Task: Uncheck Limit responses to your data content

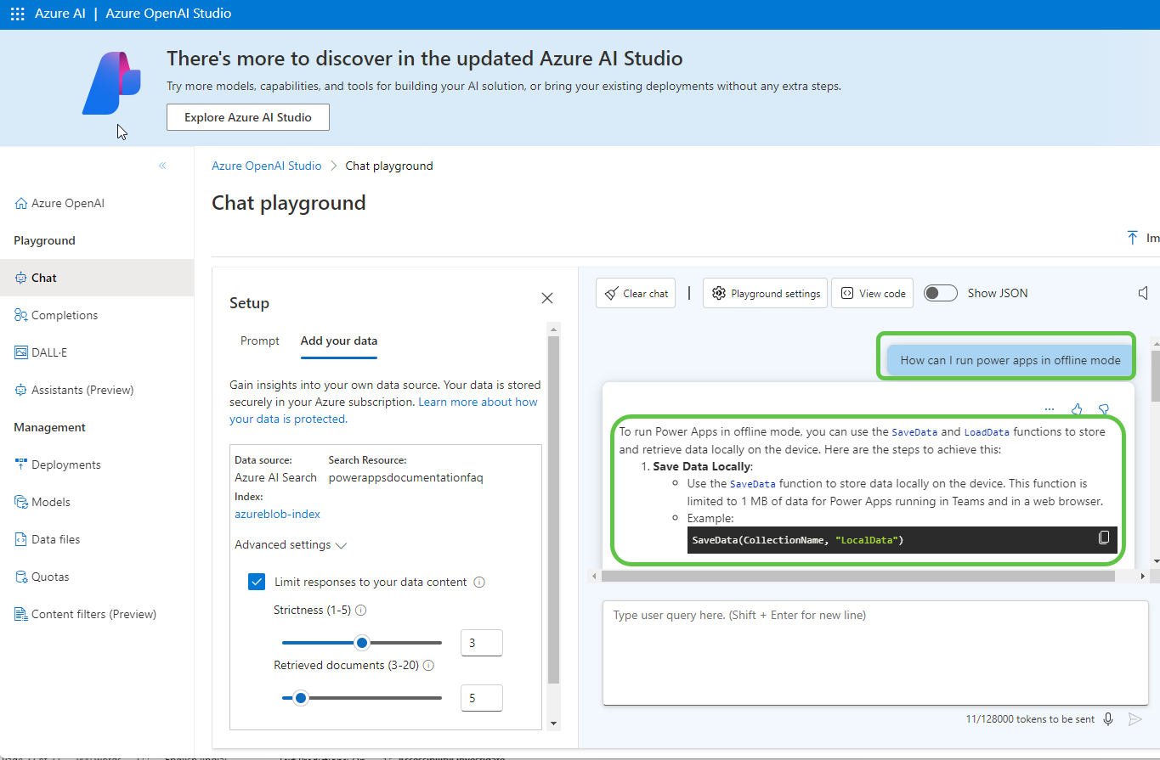Action: 257,582
